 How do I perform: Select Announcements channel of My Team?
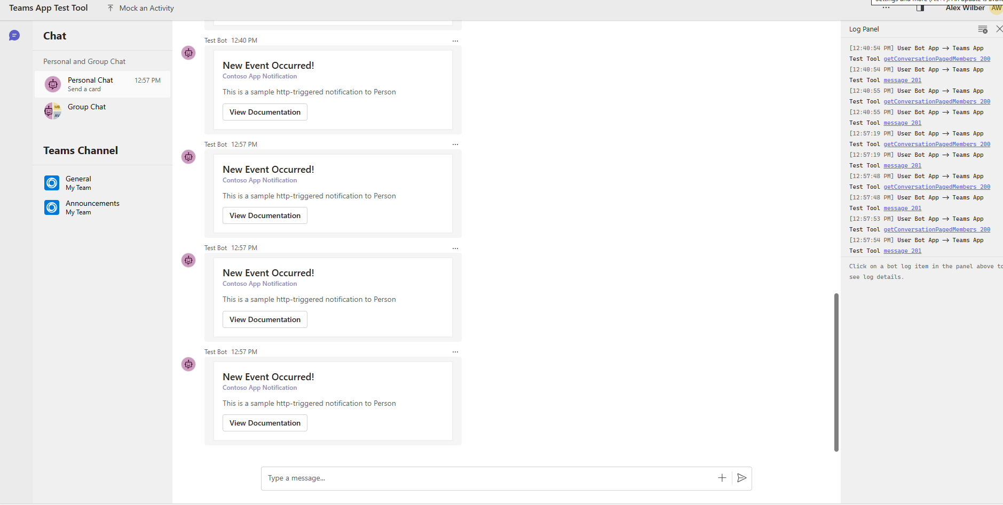click(x=102, y=207)
